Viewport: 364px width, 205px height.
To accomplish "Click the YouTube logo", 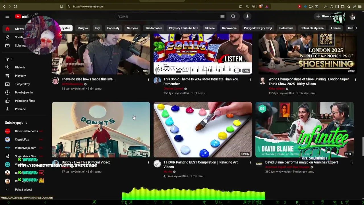I will [24, 16].
